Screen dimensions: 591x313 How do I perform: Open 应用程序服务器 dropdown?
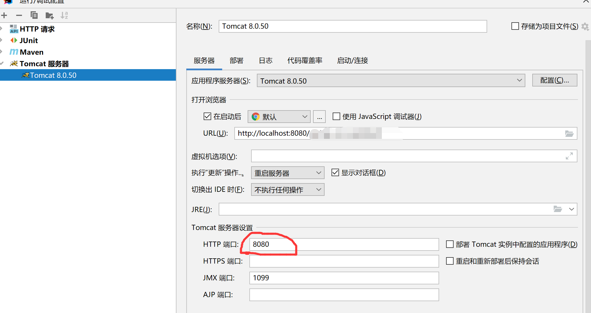tap(391, 80)
